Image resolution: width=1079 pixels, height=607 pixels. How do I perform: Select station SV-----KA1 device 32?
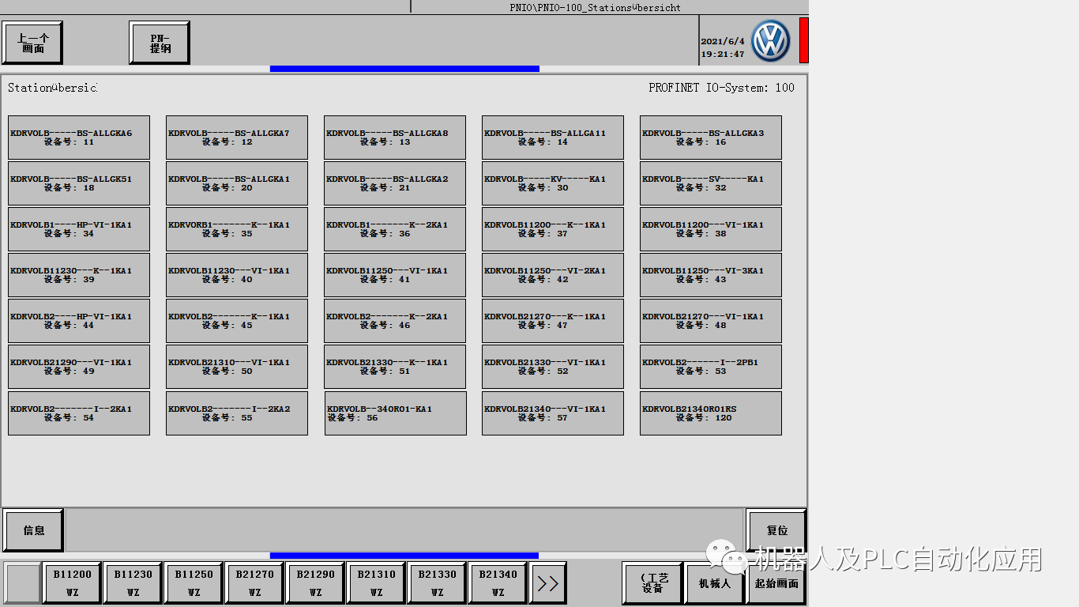click(711, 183)
